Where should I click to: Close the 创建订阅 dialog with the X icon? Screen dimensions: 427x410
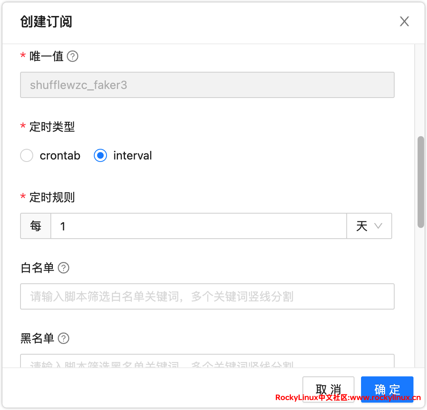[x=404, y=22]
